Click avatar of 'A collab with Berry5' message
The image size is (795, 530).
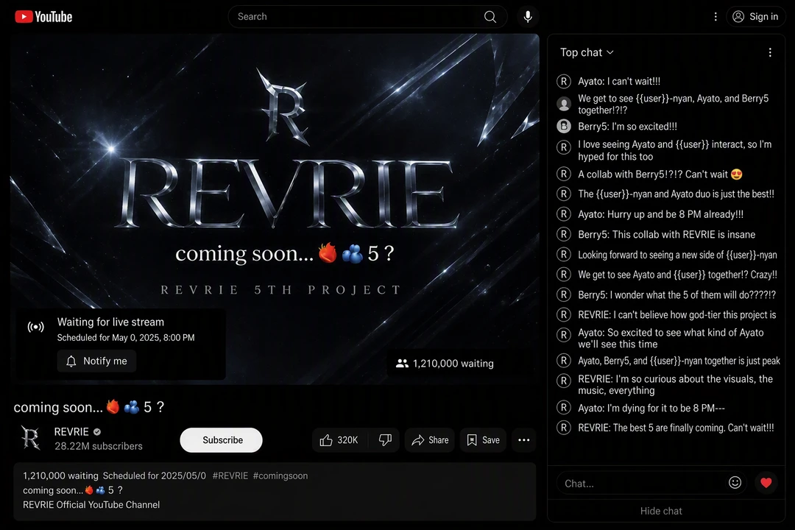coord(564,174)
